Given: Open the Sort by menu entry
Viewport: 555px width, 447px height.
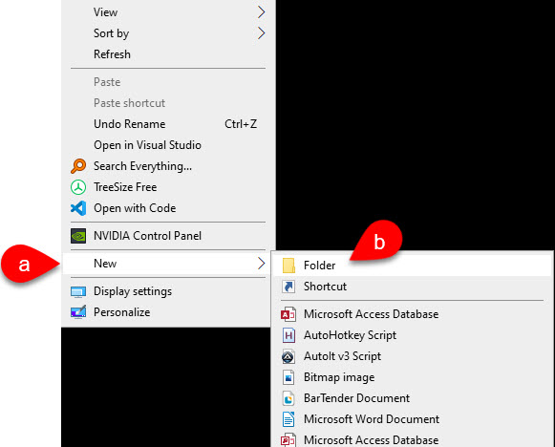Looking at the screenshot, I should [x=168, y=33].
